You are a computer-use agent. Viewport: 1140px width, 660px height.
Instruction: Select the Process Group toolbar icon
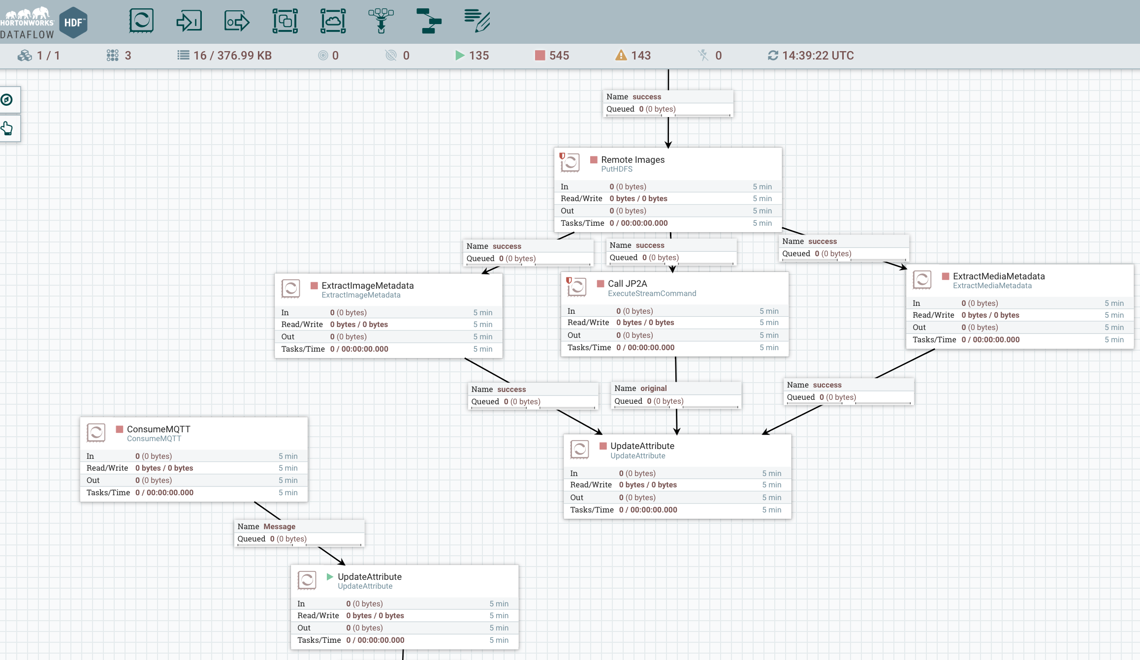(285, 21)
